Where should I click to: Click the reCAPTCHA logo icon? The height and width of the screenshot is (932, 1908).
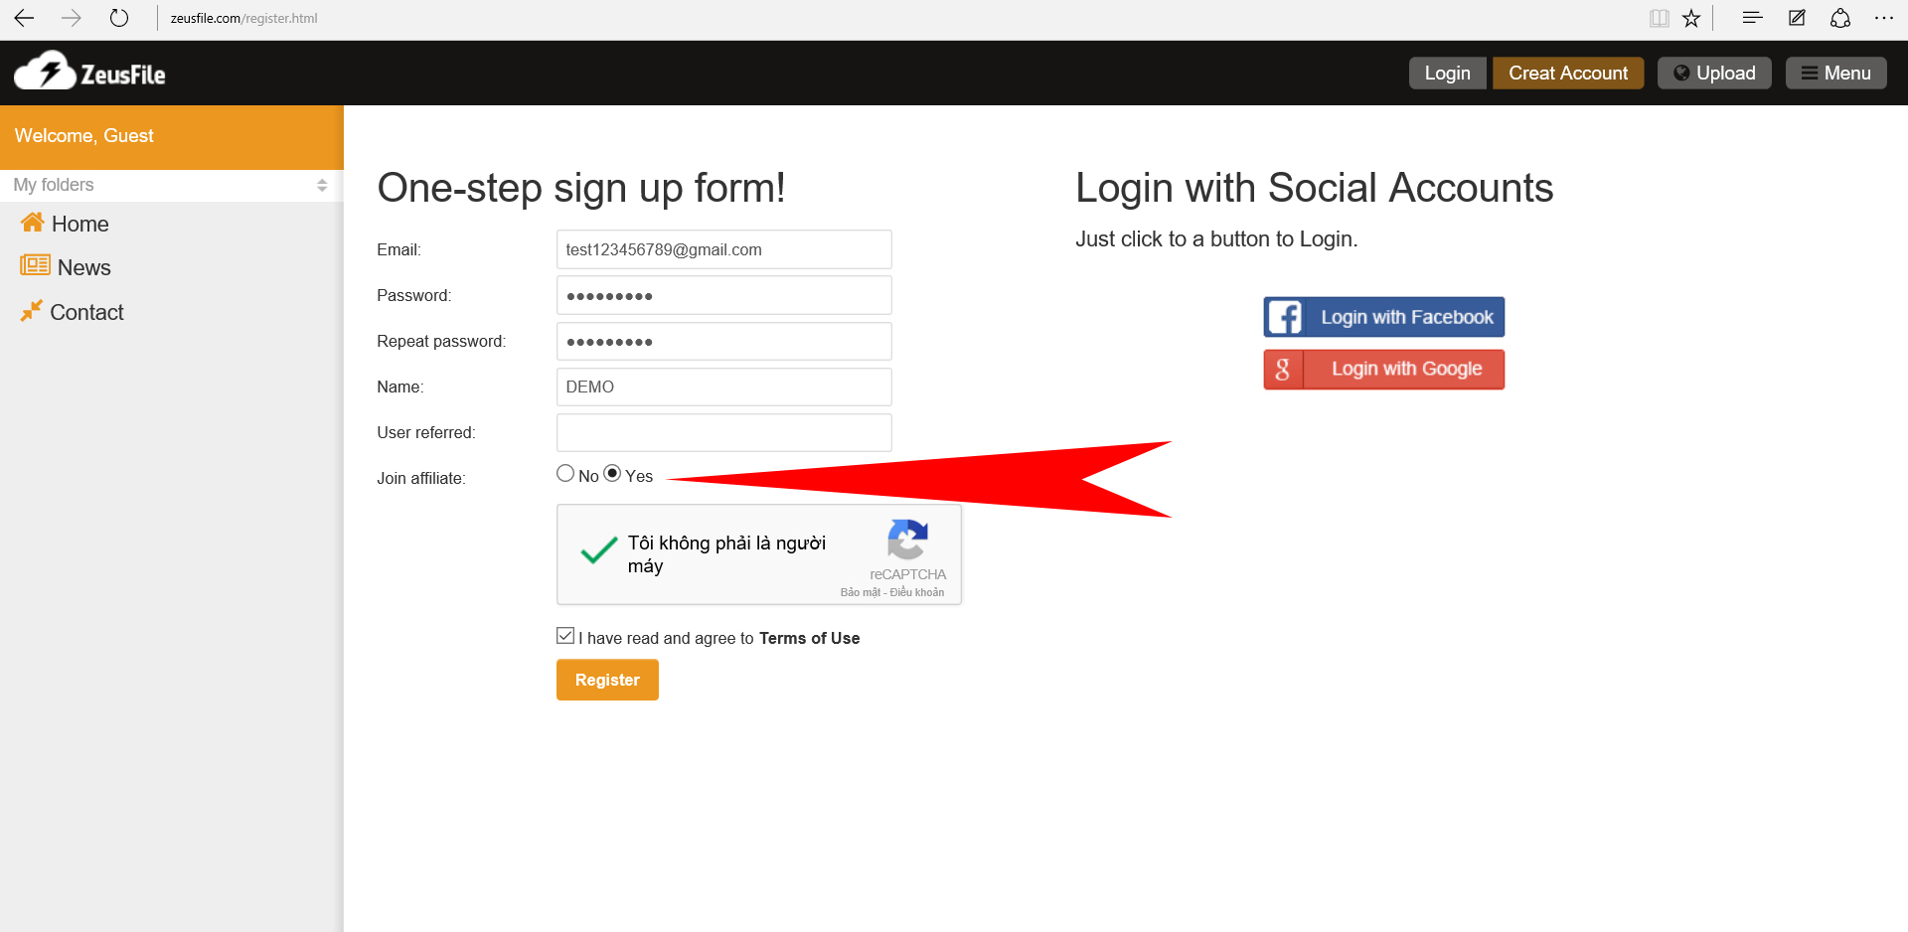click(907, 540)
